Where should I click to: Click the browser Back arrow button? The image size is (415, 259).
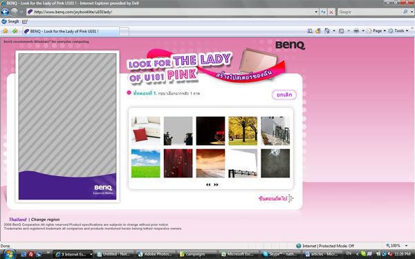[5, 12]
